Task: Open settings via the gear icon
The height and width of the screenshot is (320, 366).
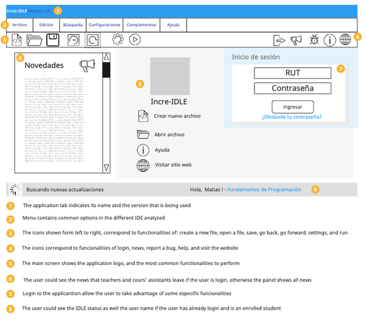Action: 118,40
